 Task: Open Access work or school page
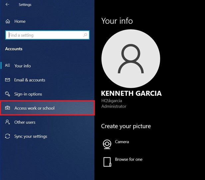pyautogui.click(x=47, y=108)
